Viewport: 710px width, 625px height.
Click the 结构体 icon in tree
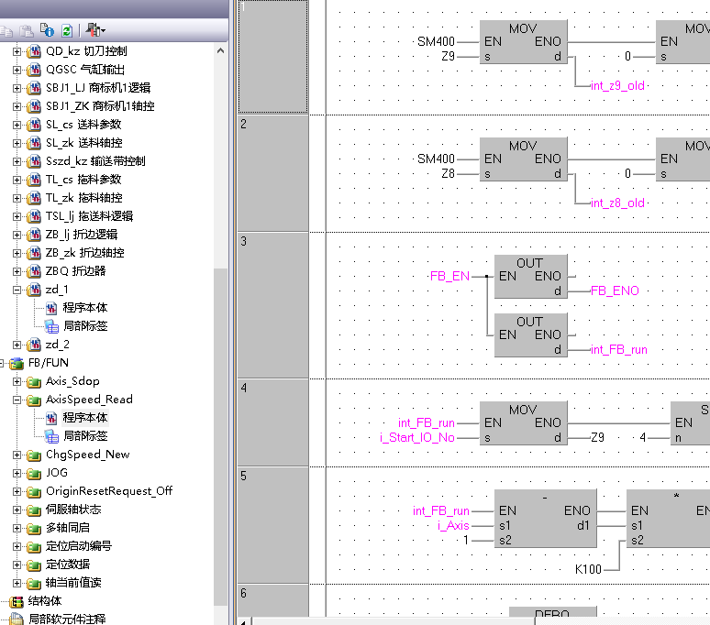16,601
